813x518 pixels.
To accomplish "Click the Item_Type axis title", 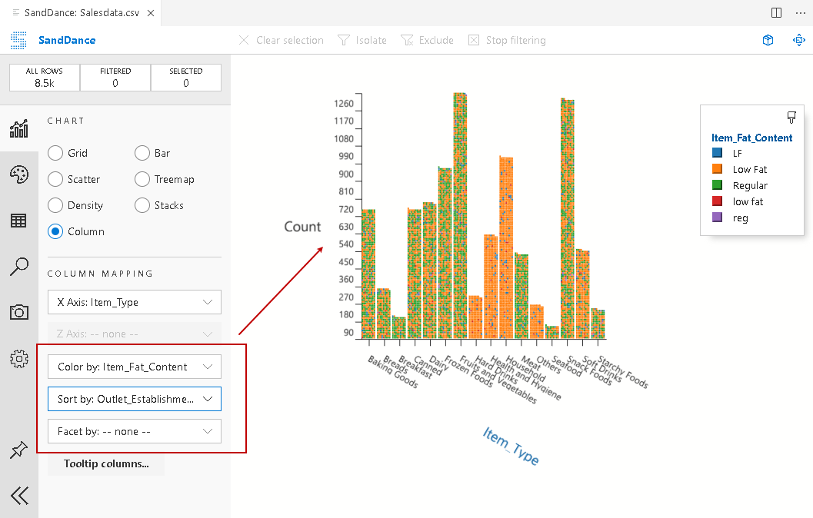I will point(511,446).
